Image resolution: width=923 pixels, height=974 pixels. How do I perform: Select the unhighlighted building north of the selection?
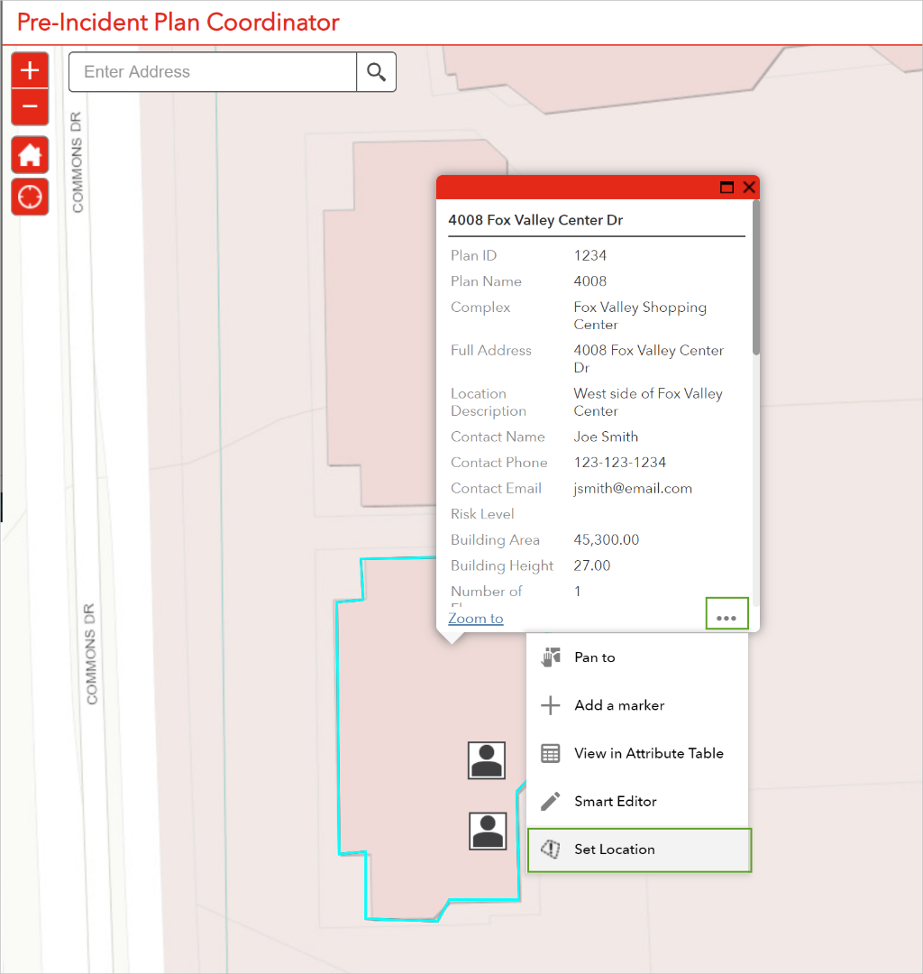(379, 361)
